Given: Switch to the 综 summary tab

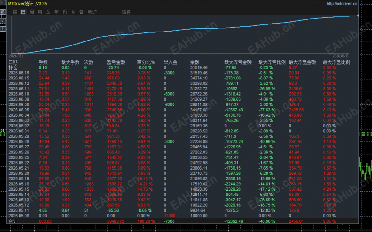Looking at the screenshot, I should pyautogui.click(x=15, y=12).
